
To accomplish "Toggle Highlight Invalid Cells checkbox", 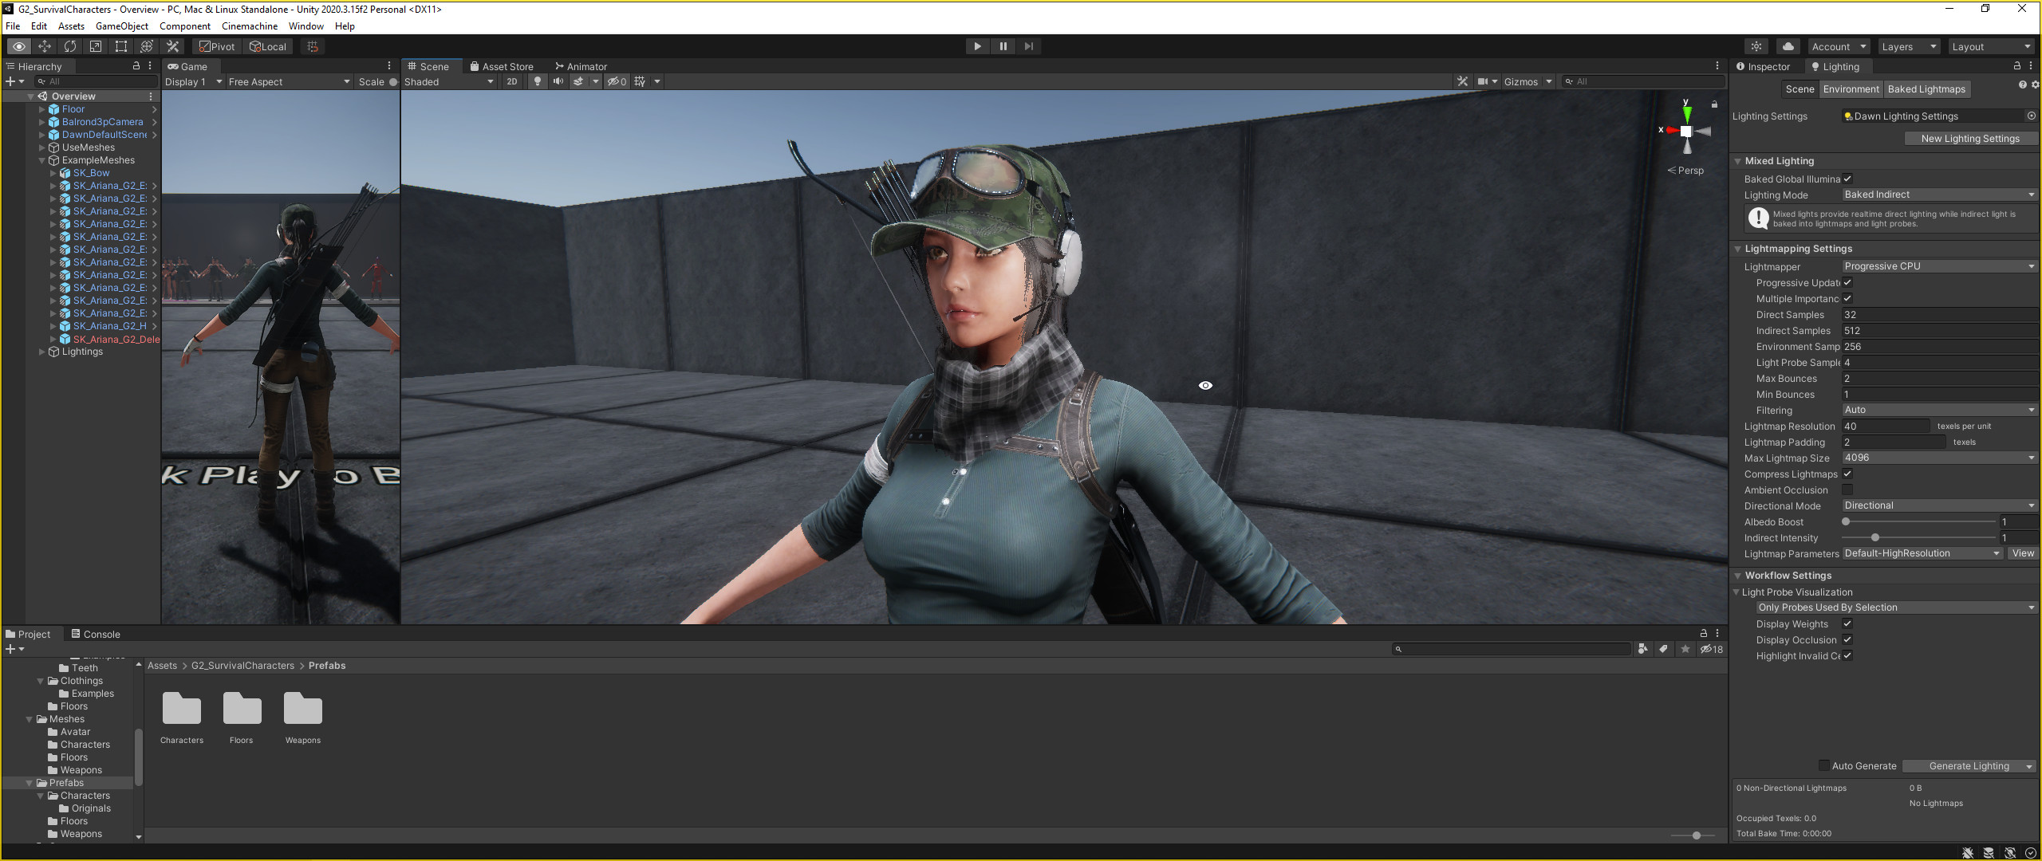I will pyautogui.click(x=1847, y=655).
